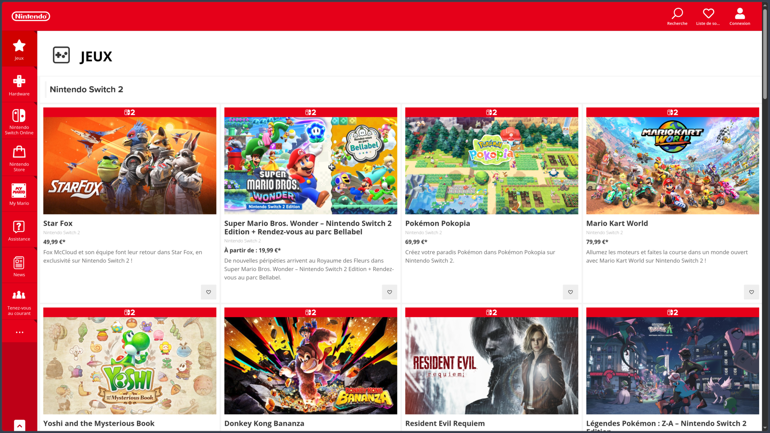Screen dimensions: 770x433
Task: Expand the three-dots more menu in the sidebar
Action: click(x=19, y=332)
